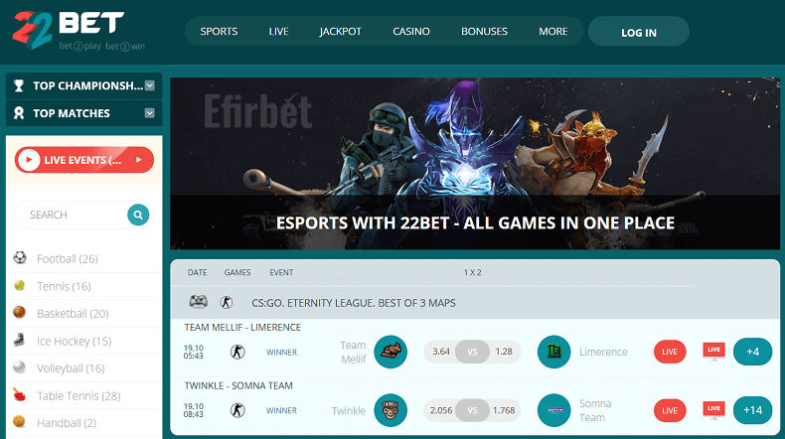Click the gamepad esports icon

tap(199, 301)
